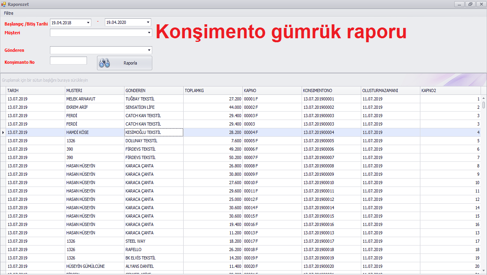Click the 00017 F KAPNO cell
Screen dimensions: 487x275
[272, 241]
